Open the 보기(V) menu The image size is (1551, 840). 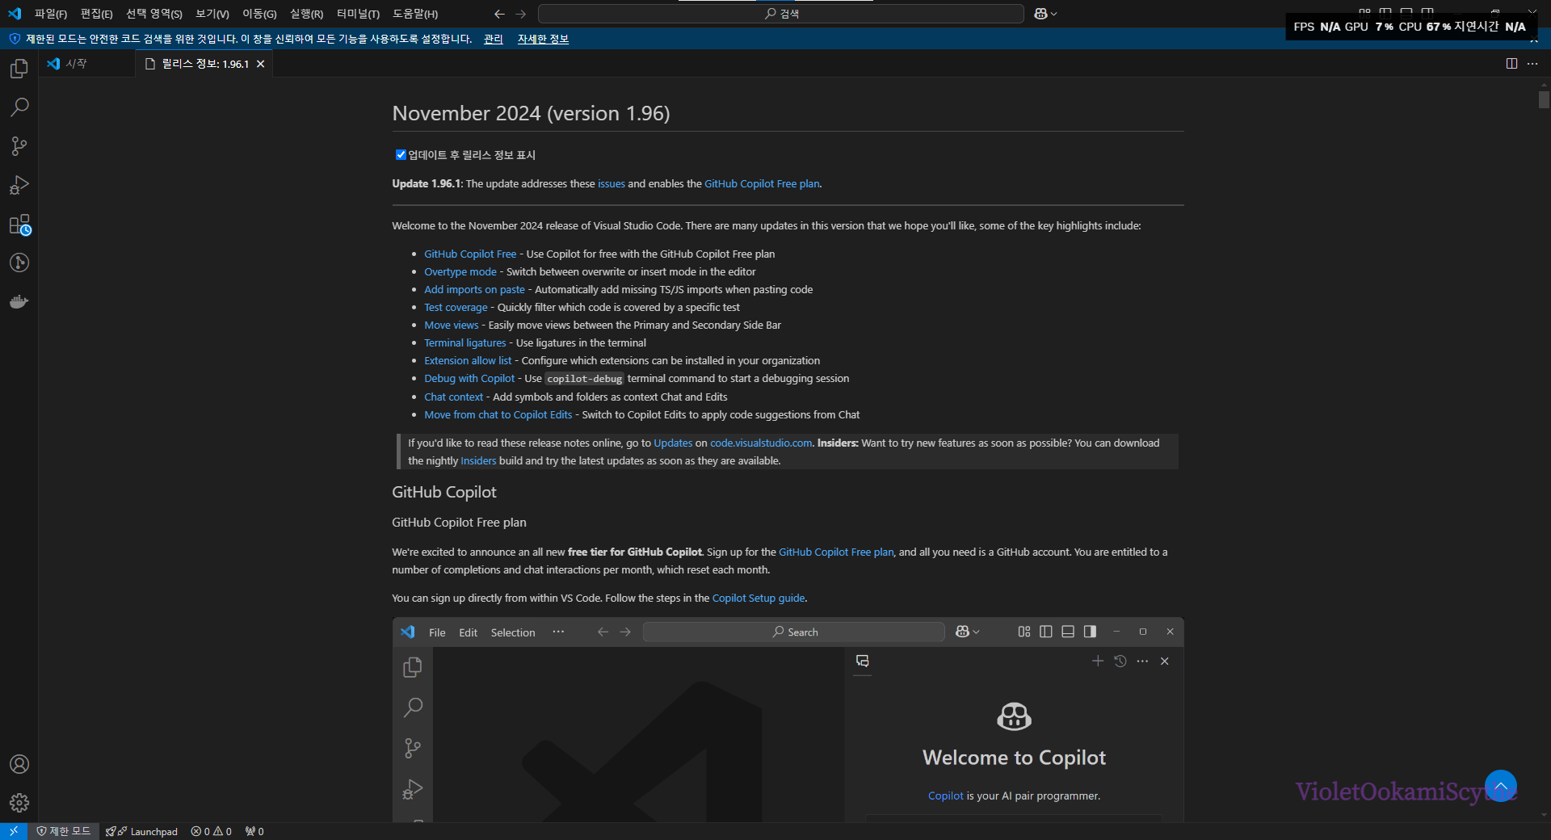[212, 14]
